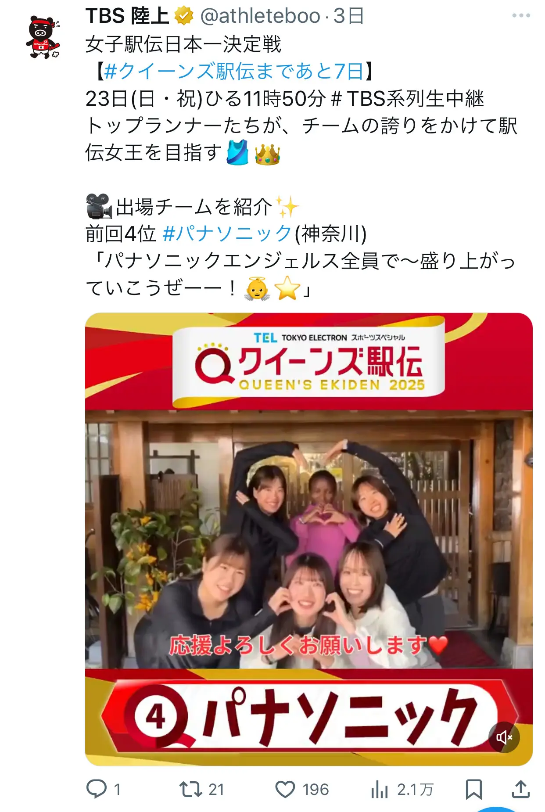545x812 pixels.
Task: Repost this tweet using the retweet icon
Action: [x=190, y=789]
